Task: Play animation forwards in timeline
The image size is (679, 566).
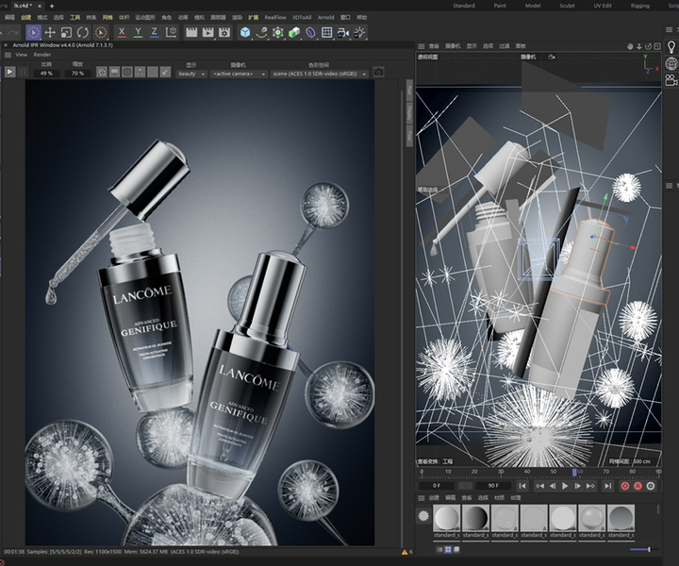Action: (565, 486)
